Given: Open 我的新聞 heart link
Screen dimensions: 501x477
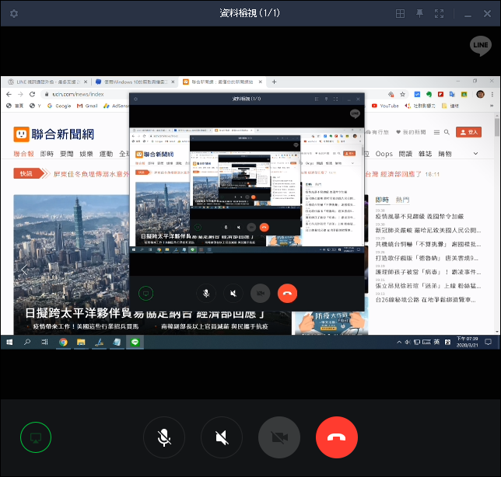Looking at the screenshot, I should pyautogui.click(x=411, y=132).
